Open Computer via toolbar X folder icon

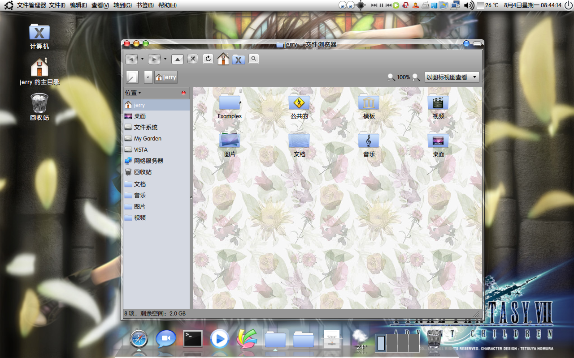(239, 59)
